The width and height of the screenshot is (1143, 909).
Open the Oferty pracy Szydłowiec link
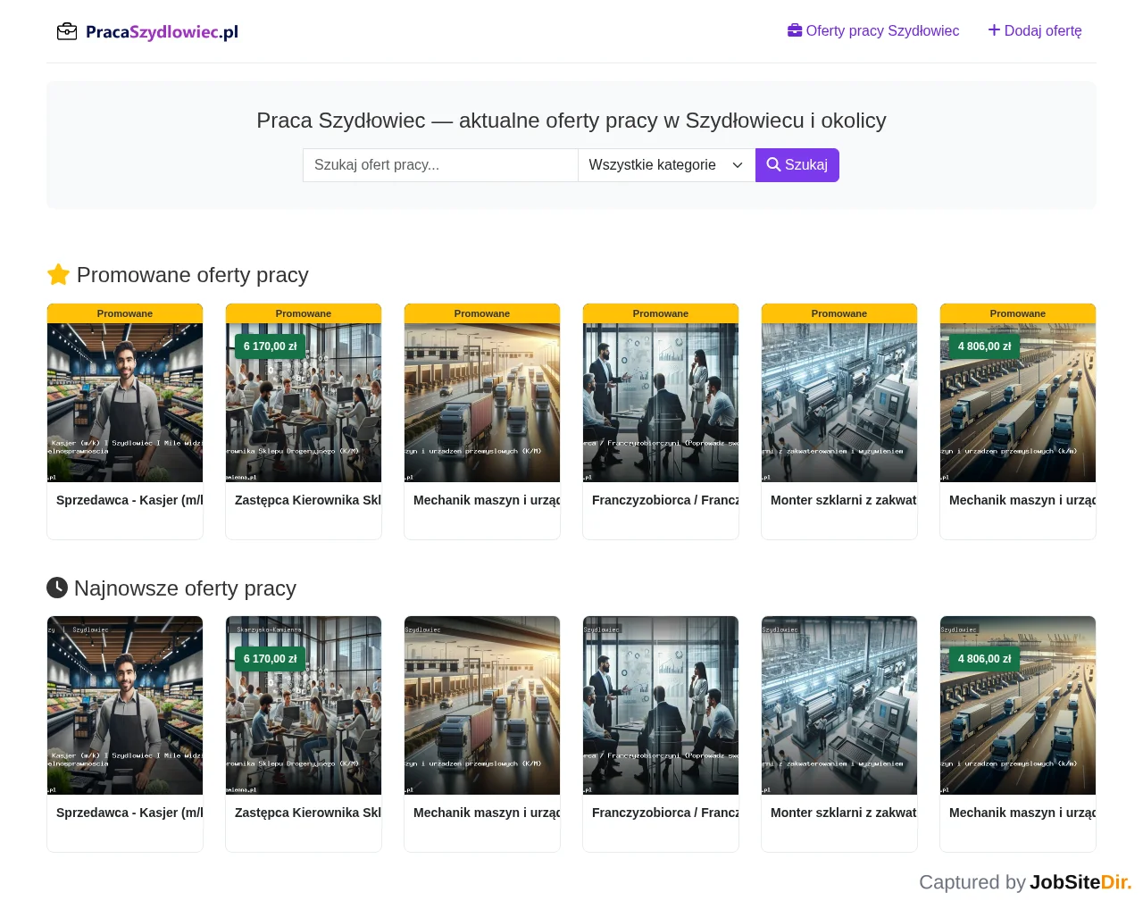(873, 31)
